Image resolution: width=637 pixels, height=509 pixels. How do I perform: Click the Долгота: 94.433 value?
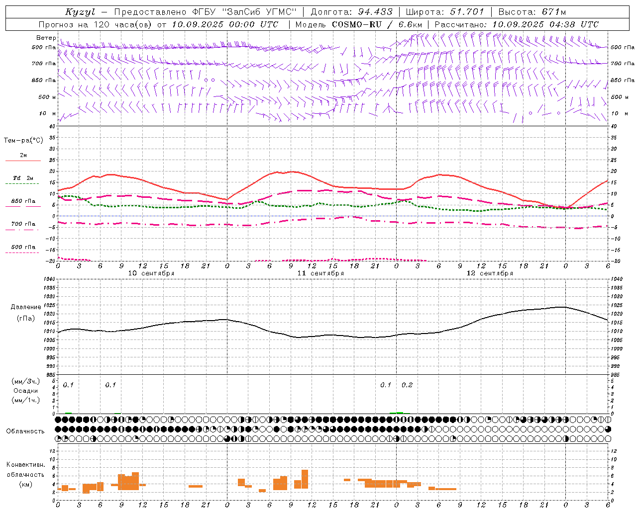coord(351,12)
